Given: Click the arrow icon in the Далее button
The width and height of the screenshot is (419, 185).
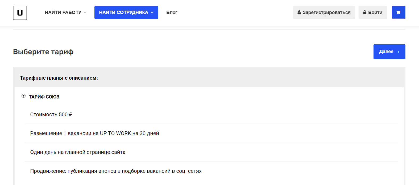Looking at the screenshot, I should click(397, 52).
